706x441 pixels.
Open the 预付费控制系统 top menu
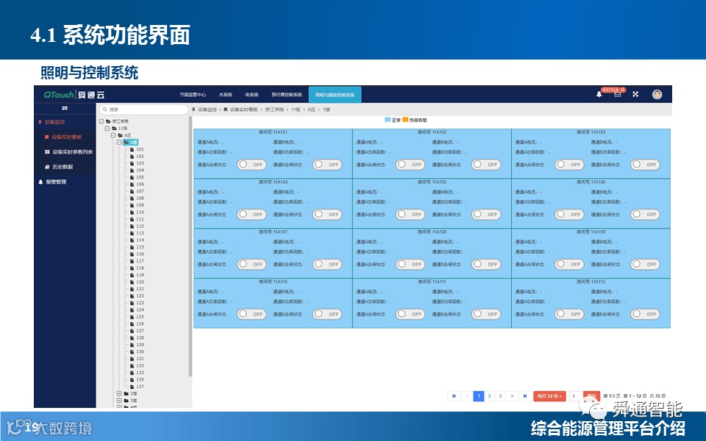click(287, 95)
